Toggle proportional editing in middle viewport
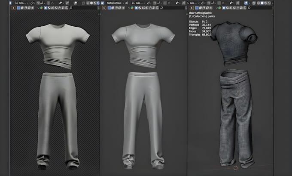This screenshot has width=292, height=176. pyautogui.click(x=165, y=3)
